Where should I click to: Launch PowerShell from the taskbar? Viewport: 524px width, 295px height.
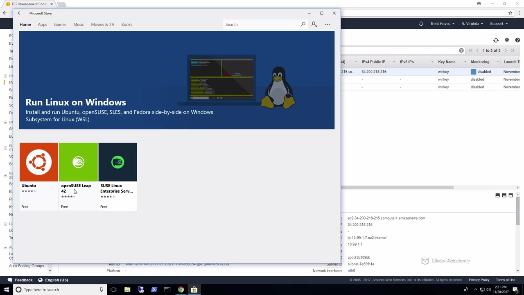[154, 290]
